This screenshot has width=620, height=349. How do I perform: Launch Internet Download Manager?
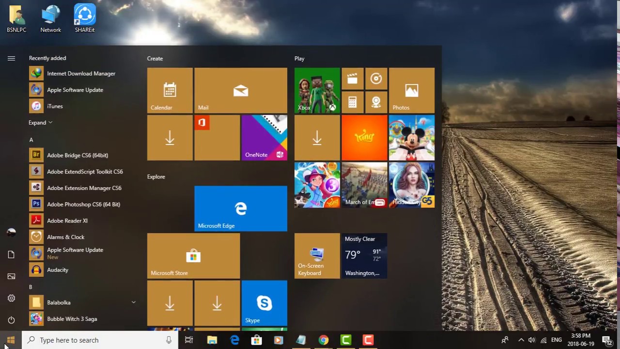(x=82, y=74)
